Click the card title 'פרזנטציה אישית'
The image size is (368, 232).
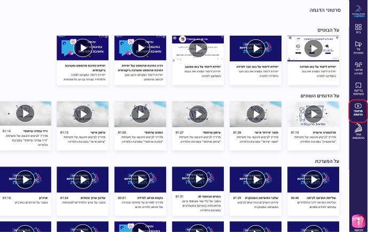(324, 132)
